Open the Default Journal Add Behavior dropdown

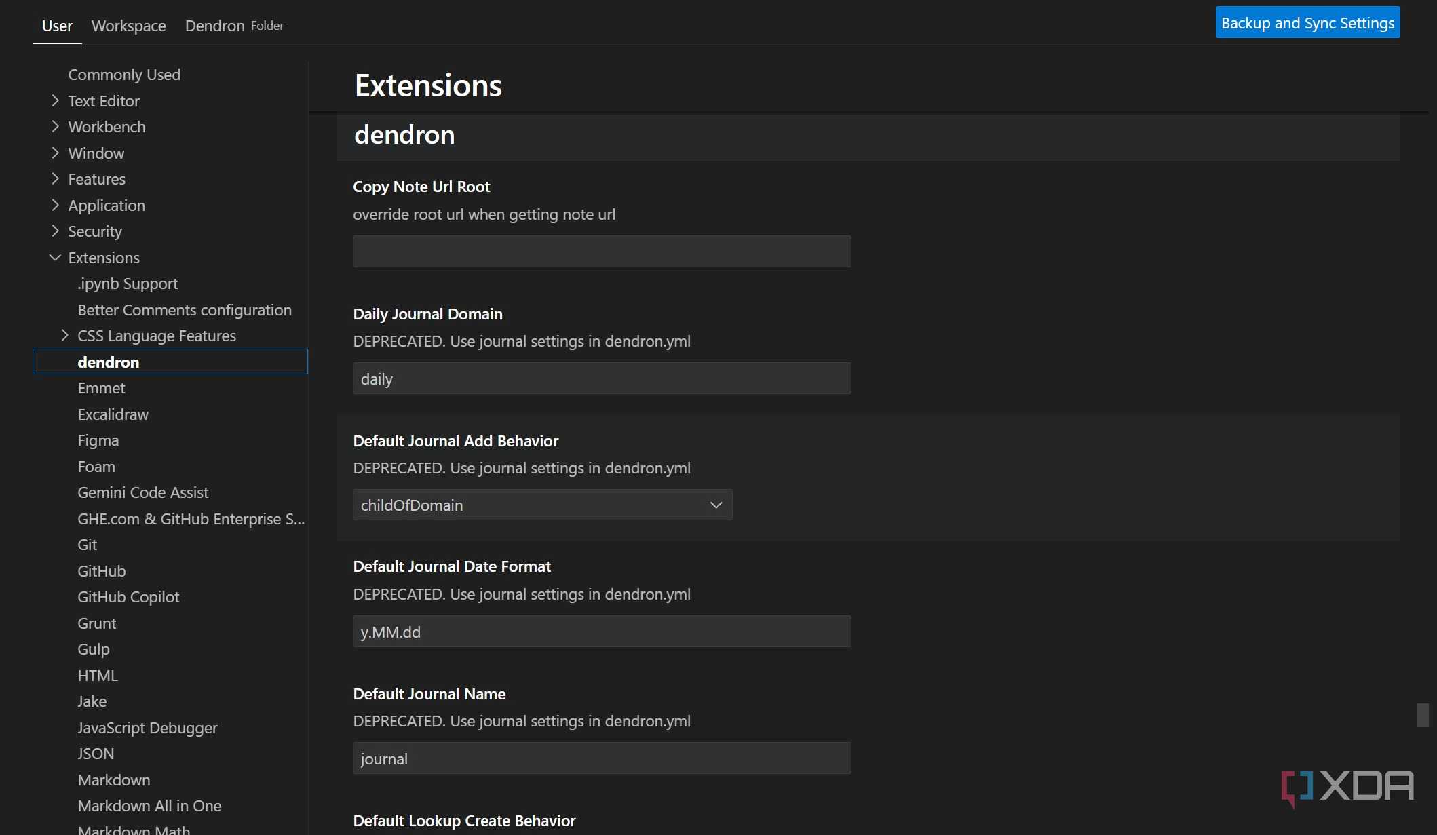point(542,505)
